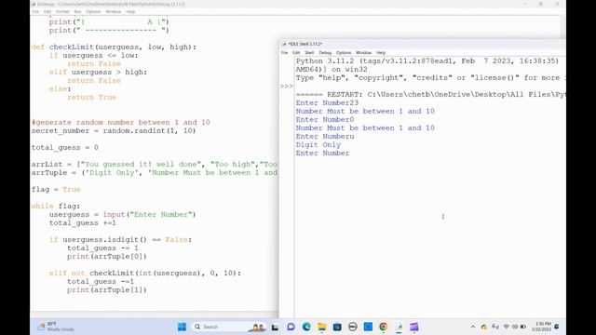This screenshot has width=596, height=335.
Task: Click the 'elif not checkLimit' line in the editor
Action: 145,273
